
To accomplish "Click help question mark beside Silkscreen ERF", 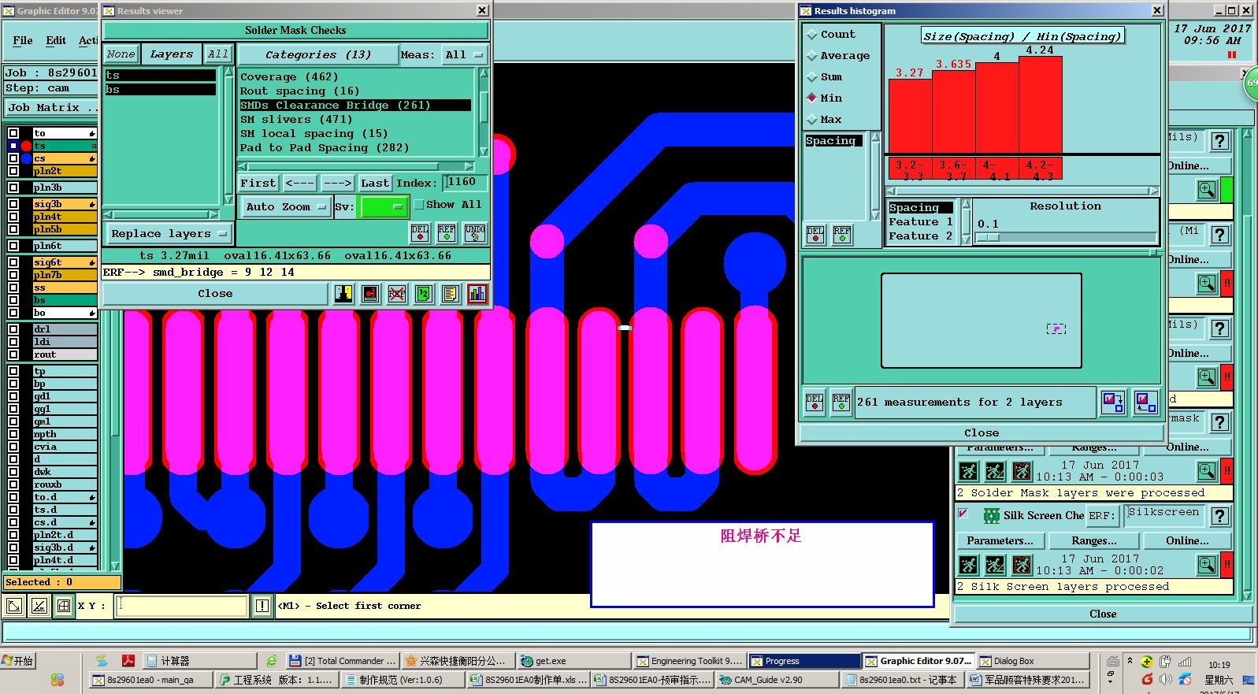I will tap(1220, 516).
